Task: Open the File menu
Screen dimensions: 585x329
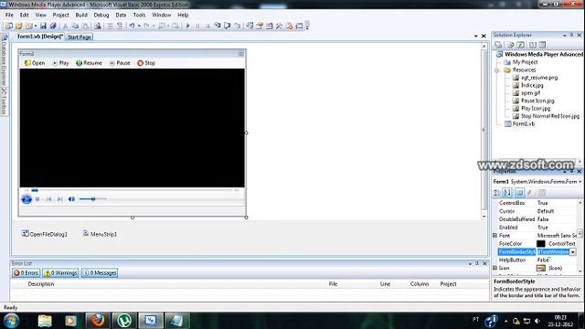Action: pyautogui.click(x=9, y=15)
